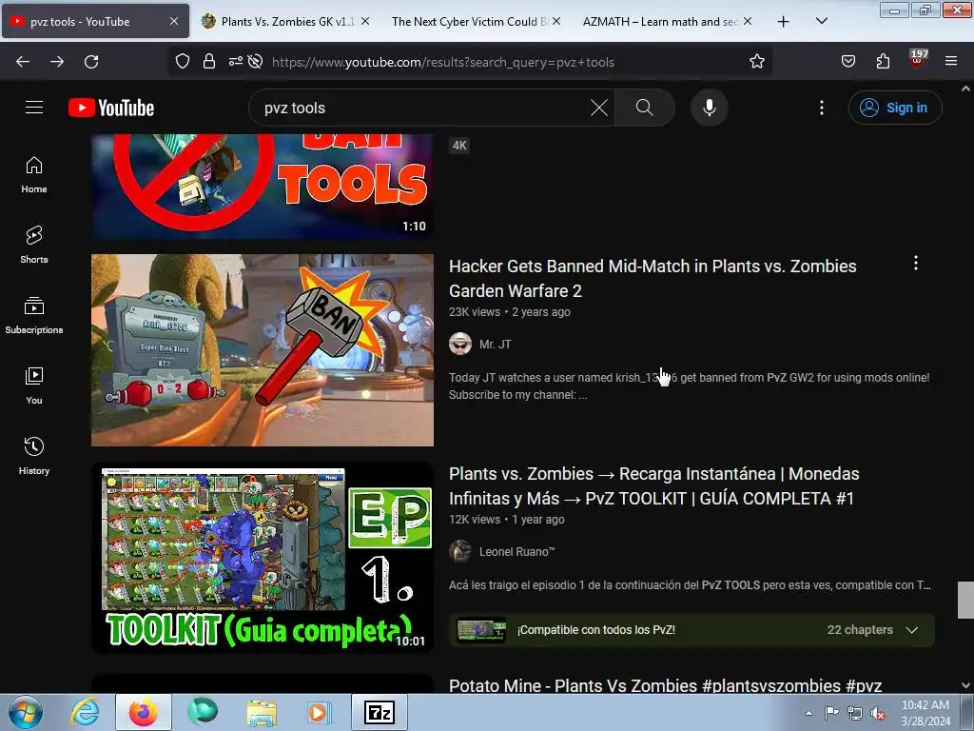Go forward with browser forward arrow
The width and height of the screenshot is (974, 731).
[57, 62]
